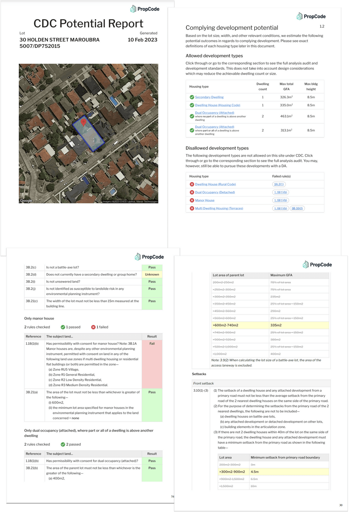This screenshot has width=353, height=512.
Task: Go to the Multi Dwelling Housing (Terraces) section
Action: point(219,208)
